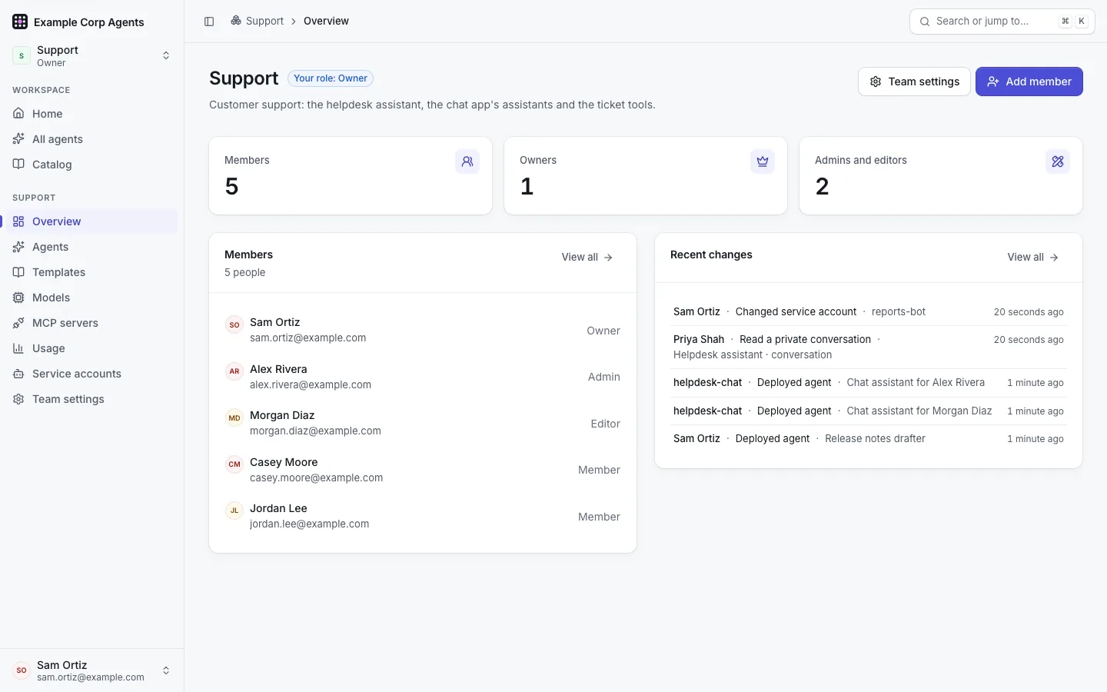This screenshot has width=1107, height=692.
Task: Click the alex.rivera@example.com email
Action: click(311, 384)
